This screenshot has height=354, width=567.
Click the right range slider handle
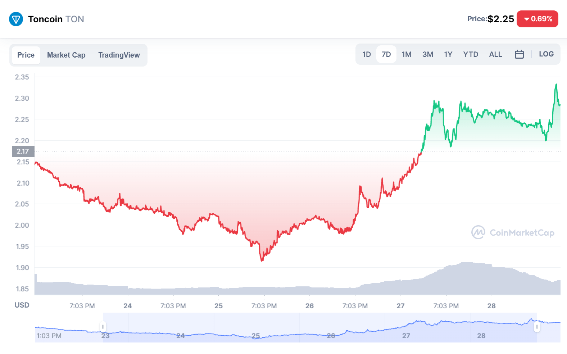537,327
